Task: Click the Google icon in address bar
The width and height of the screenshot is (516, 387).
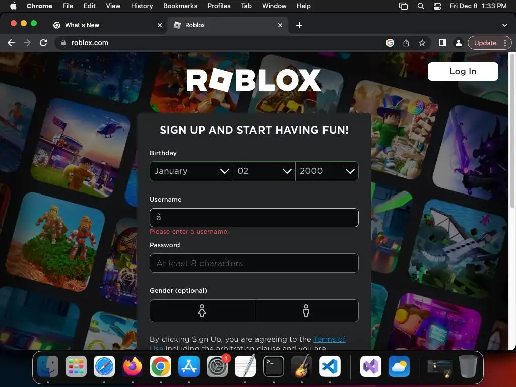Action: click(x=390, y=43)
